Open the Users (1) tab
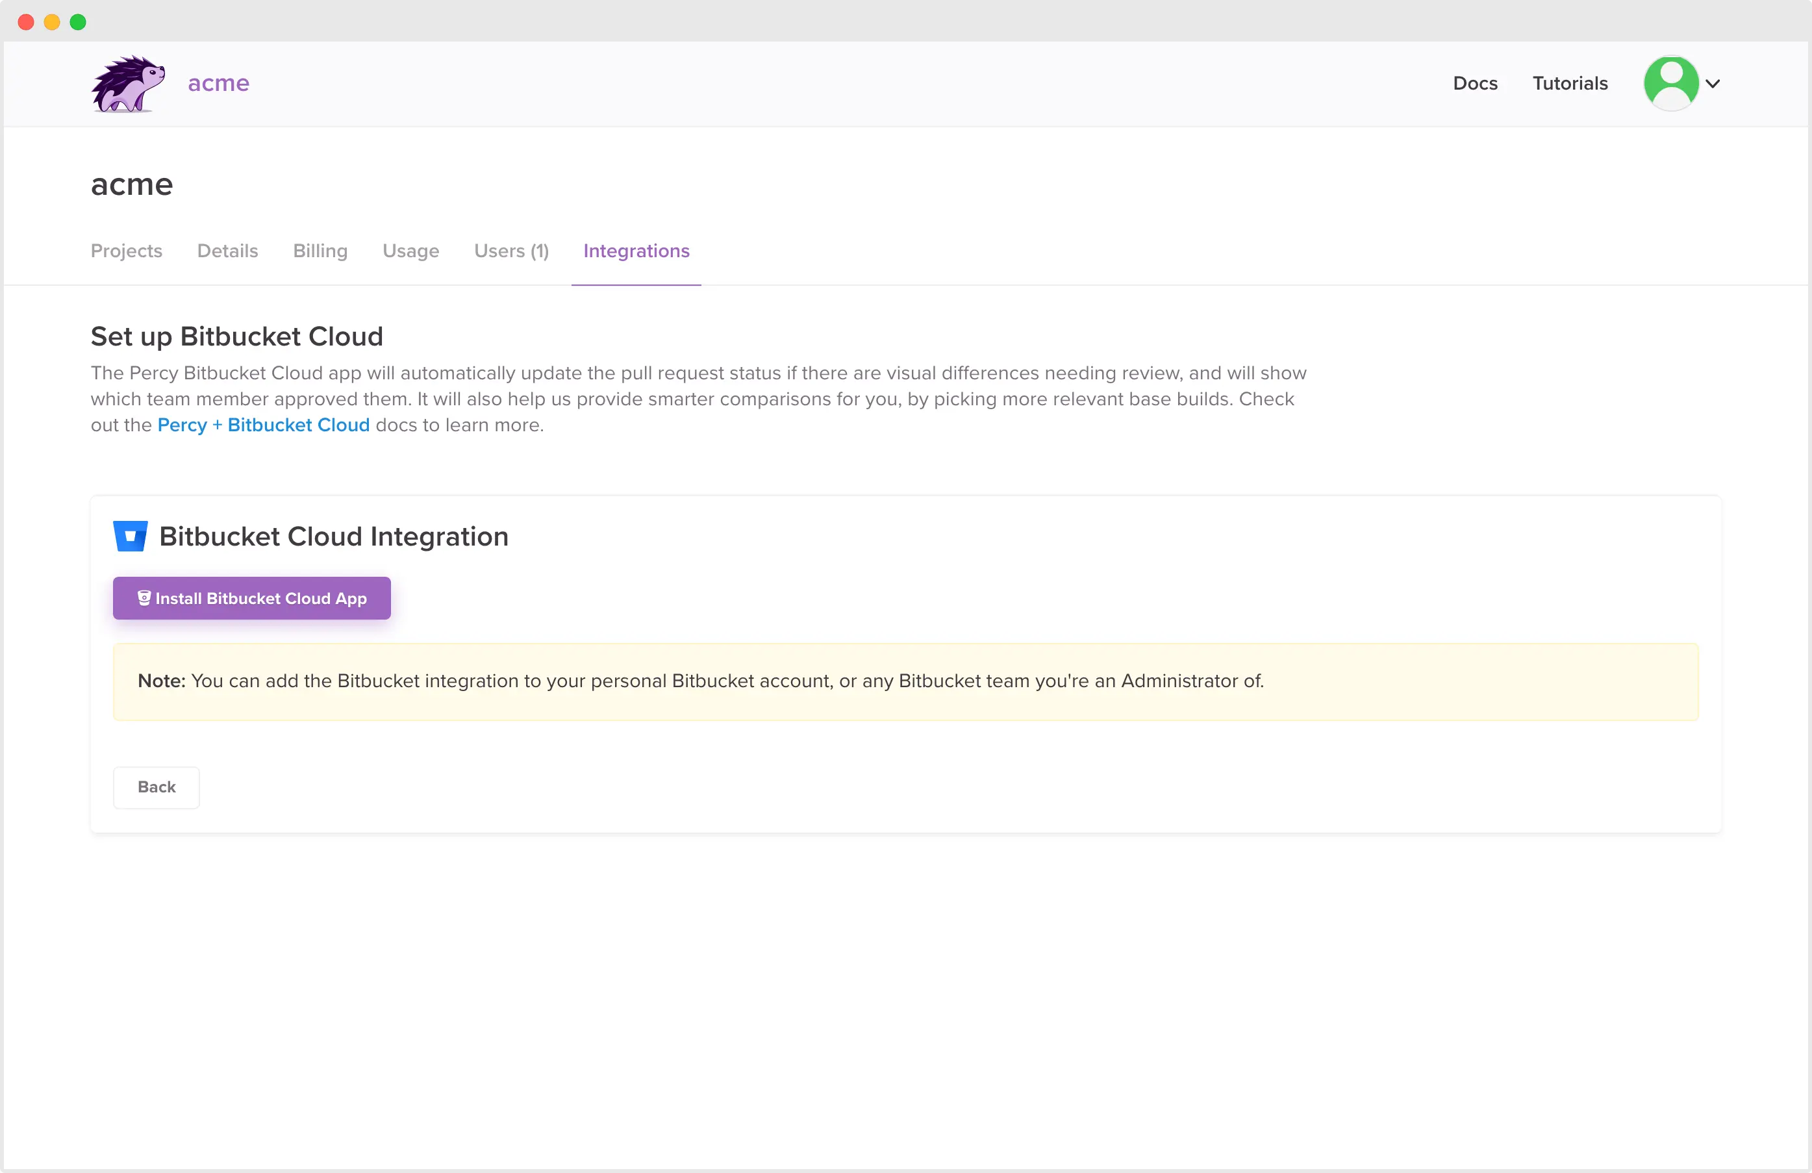Screen dimensions: 1812x1173 point(511,251)
